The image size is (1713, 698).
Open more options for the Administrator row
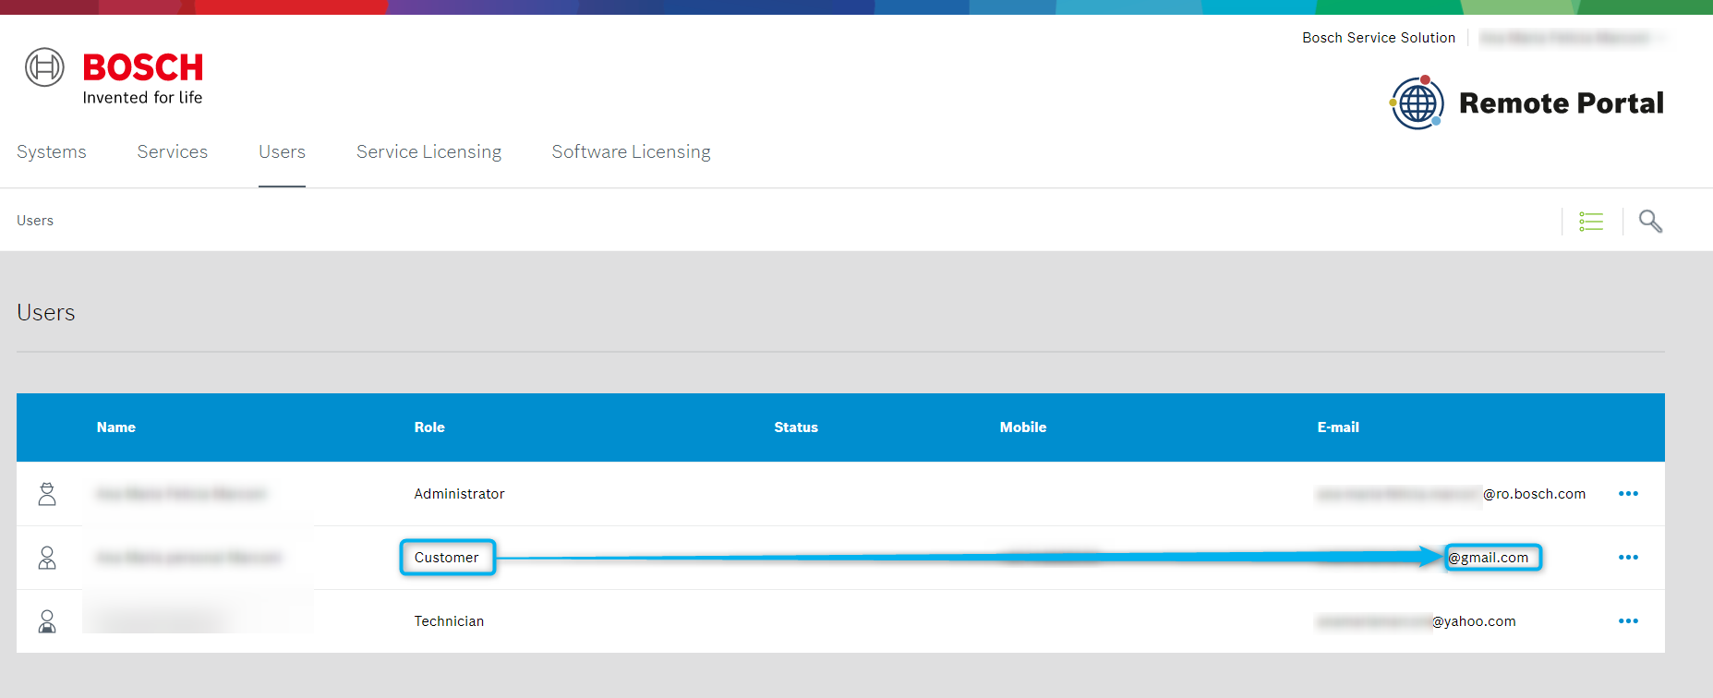(x=1628, y=494)
